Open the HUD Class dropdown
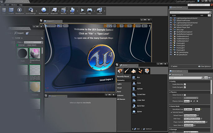213x133 pixels. click(x=192, y=119)
